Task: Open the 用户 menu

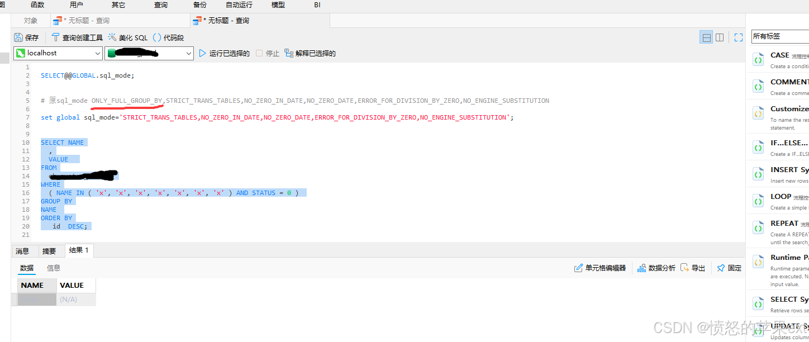Action: pos(77,4)
